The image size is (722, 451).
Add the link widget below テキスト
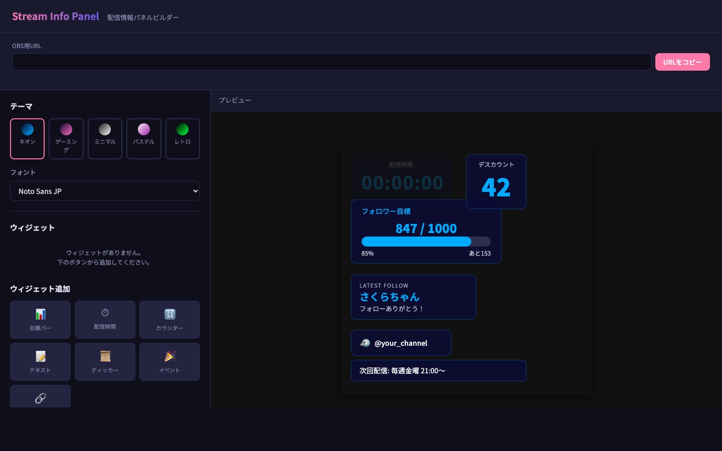(40, 398)
